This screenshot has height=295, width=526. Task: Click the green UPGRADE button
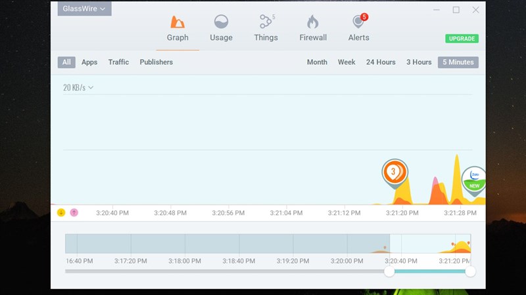(462, 39)
